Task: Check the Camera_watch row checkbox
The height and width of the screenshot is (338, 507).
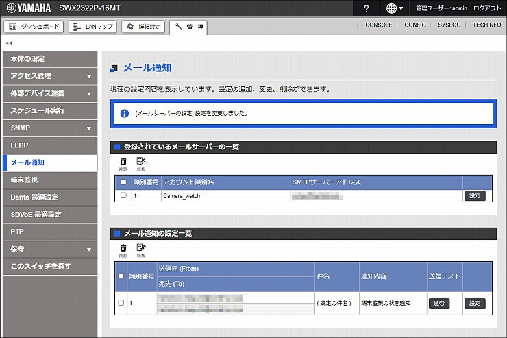Action: (123, 195)
